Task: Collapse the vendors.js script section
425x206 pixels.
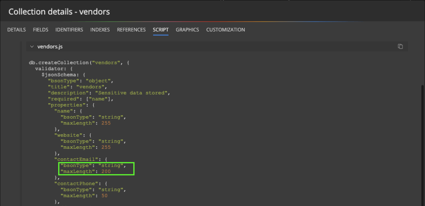Action: point(32,46)
